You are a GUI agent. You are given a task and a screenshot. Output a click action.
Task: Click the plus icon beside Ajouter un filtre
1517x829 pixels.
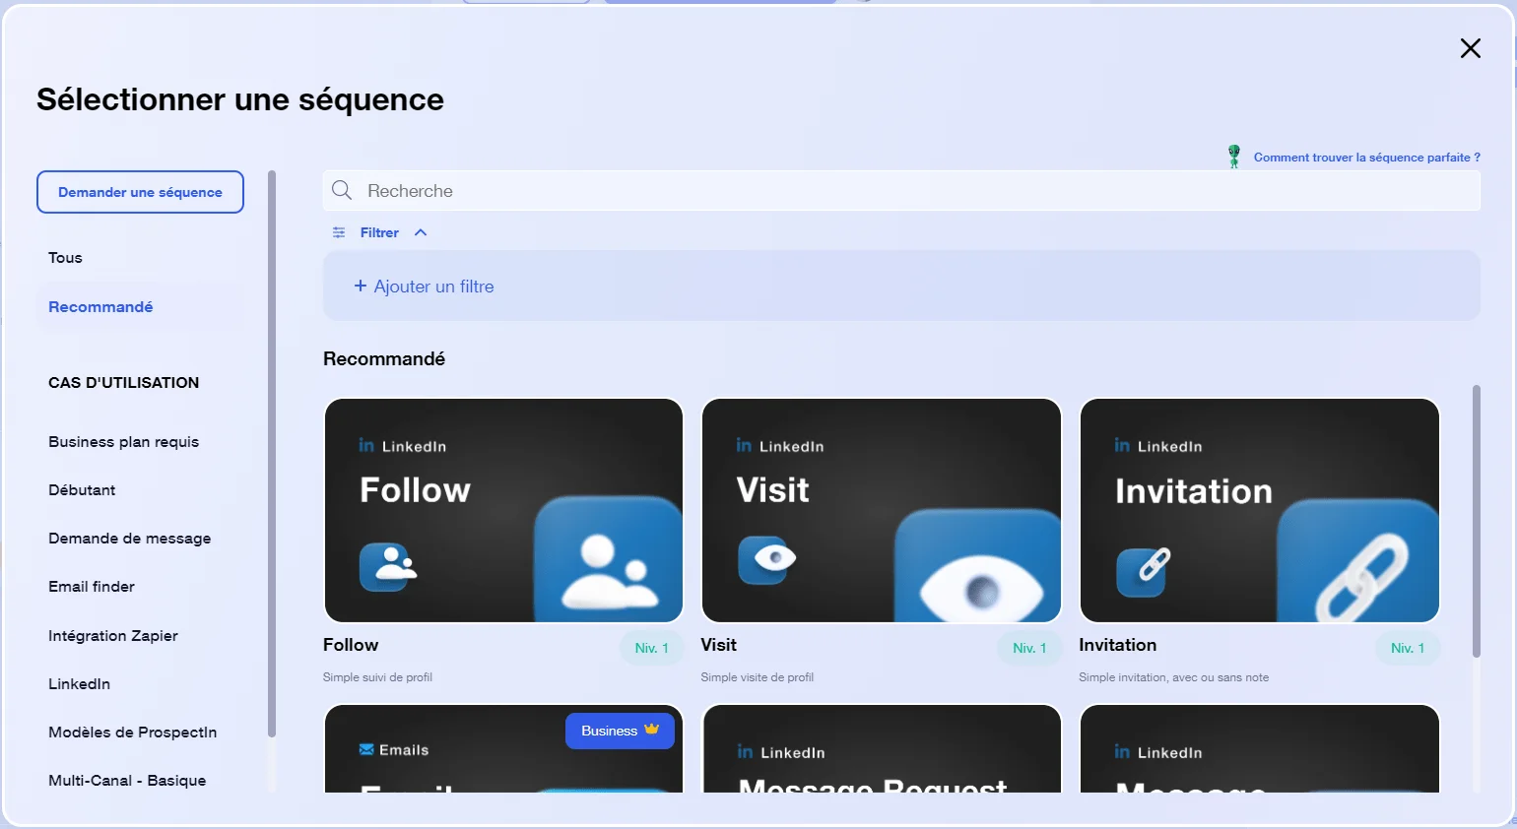pyautogui.click(x=360, y=287)
